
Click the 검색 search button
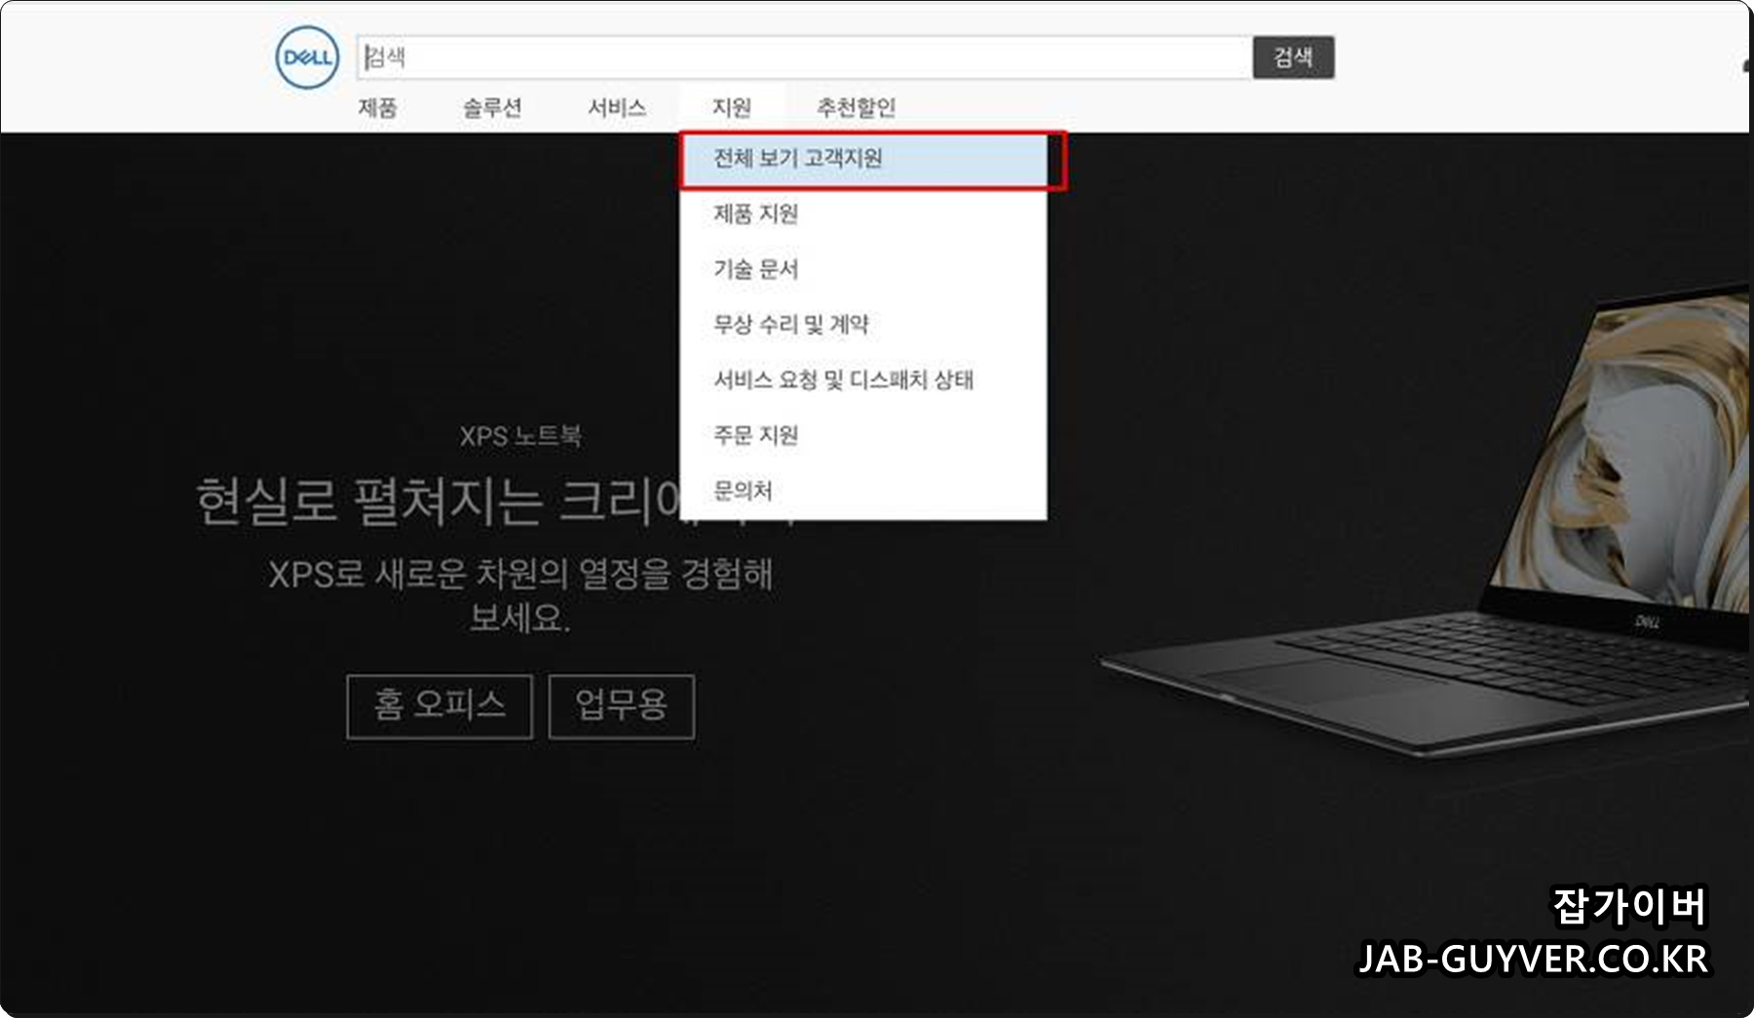(x=1293, y=57)
